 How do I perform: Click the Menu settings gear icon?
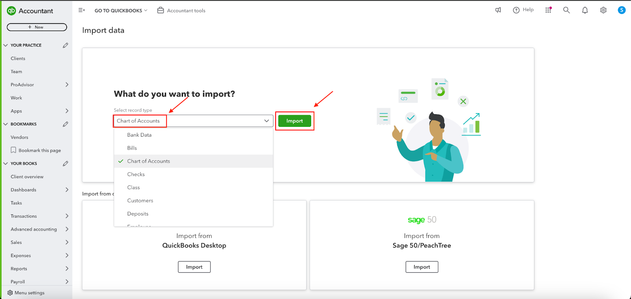tap(10, 293)
